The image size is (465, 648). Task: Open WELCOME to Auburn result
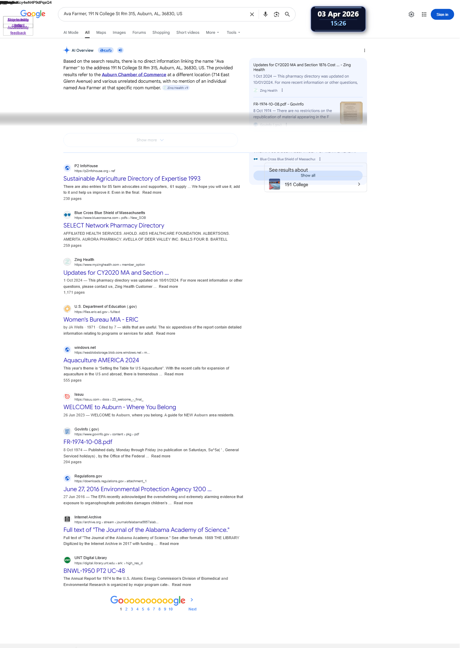[120, 407]
